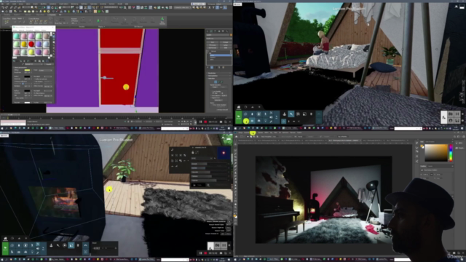The width and height of the screenshot is (466, 262).
Task: Open the dropdown in Lumion light properties panel
Action: coord(202,159)
